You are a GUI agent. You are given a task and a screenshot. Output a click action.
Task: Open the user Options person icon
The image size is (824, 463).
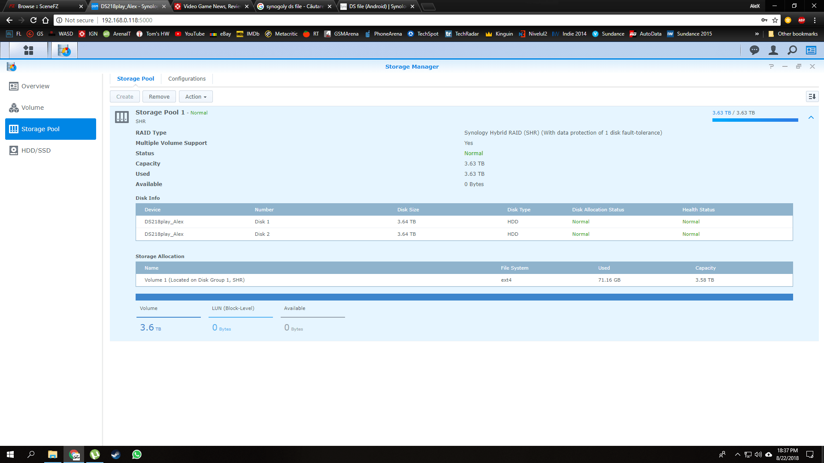(x=773, y=51)
